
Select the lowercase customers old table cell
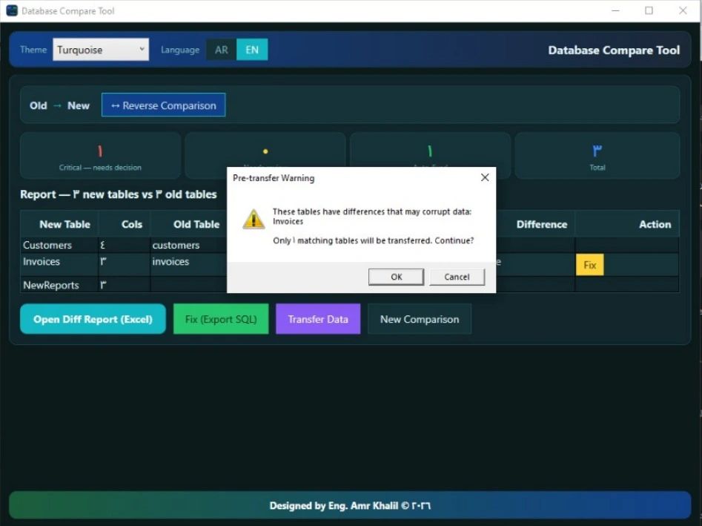click(x=189, y=245)
